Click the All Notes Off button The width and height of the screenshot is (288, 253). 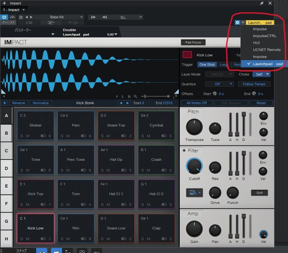pos(196,103)
